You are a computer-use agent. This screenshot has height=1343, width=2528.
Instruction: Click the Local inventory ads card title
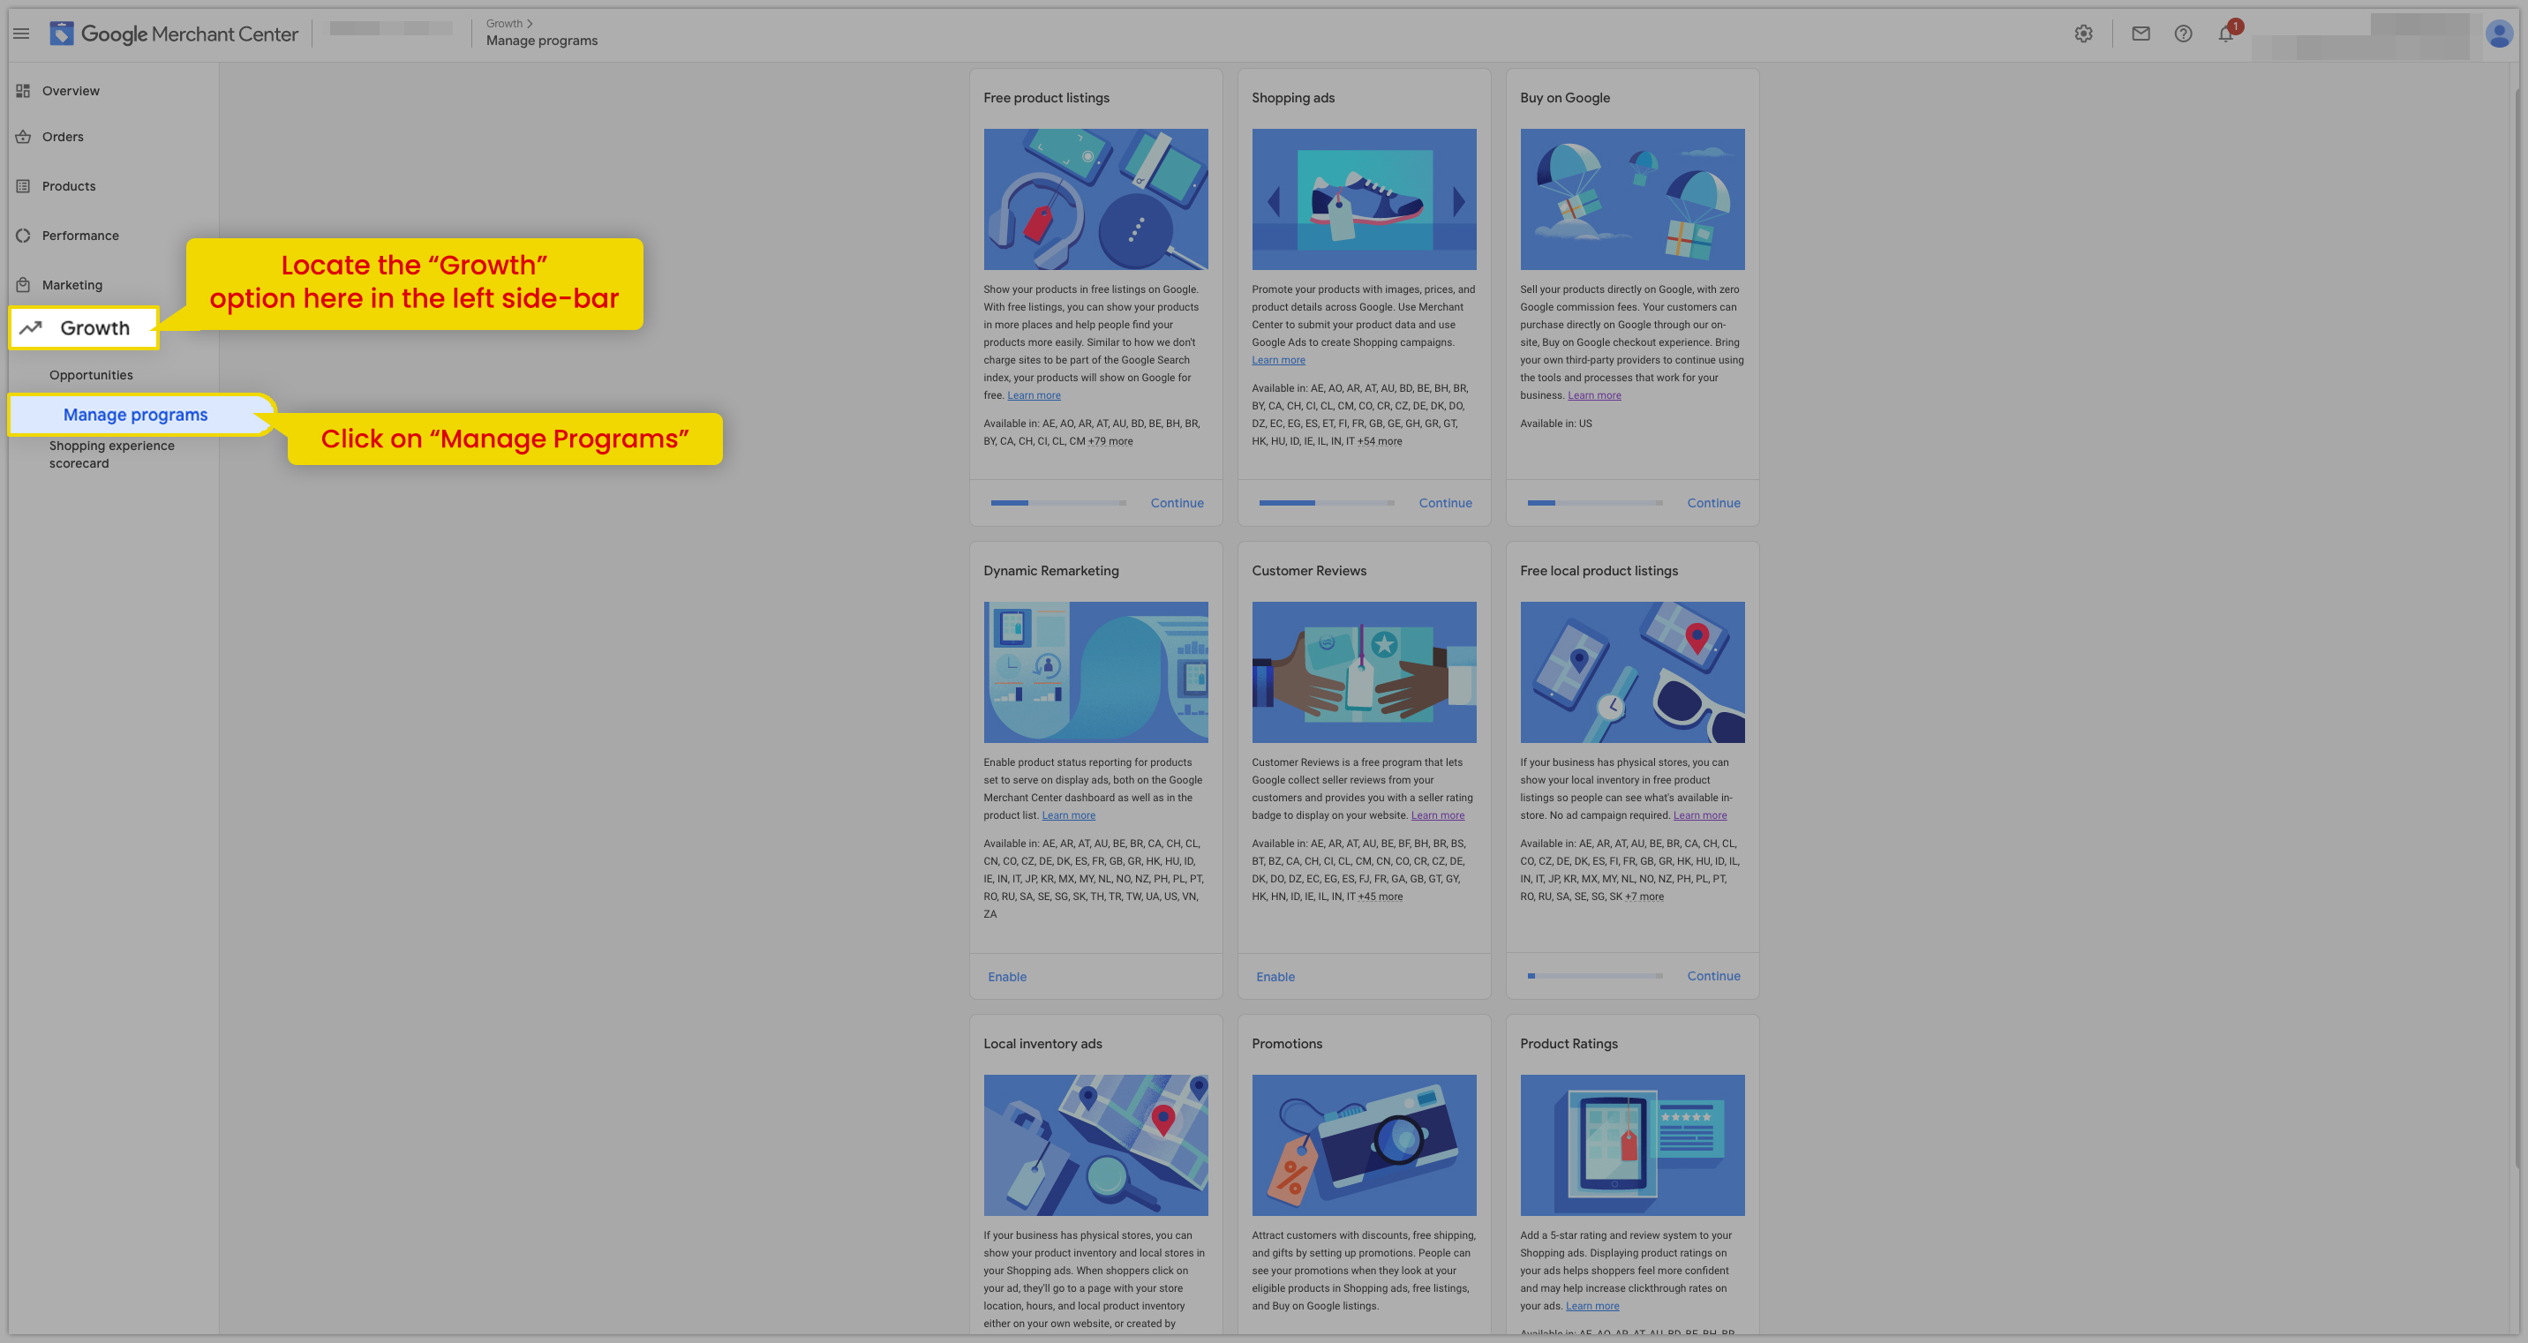[x=1042, y=1043]
